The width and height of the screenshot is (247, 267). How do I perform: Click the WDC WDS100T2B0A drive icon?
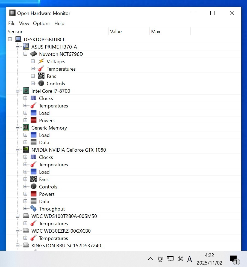(x=26, y=216)
